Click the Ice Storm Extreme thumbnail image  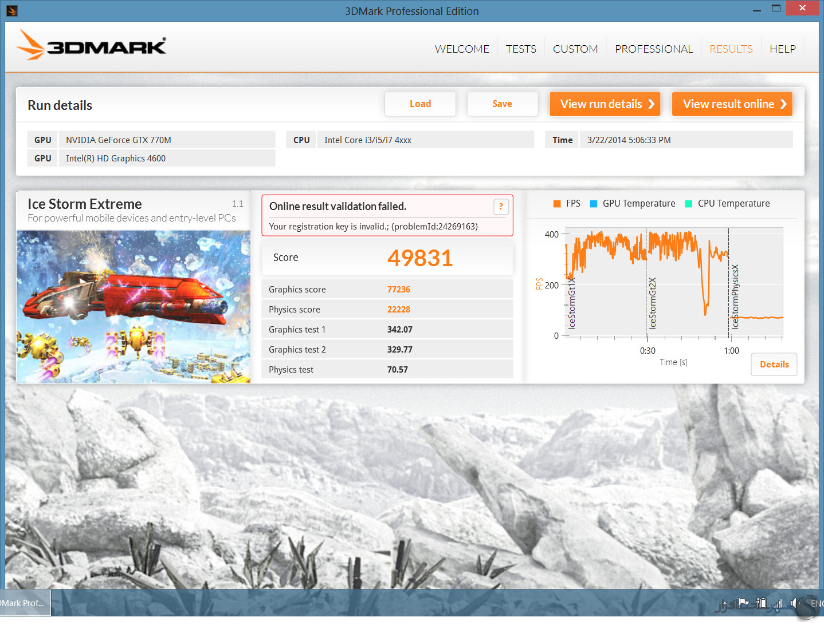(133, 307)
